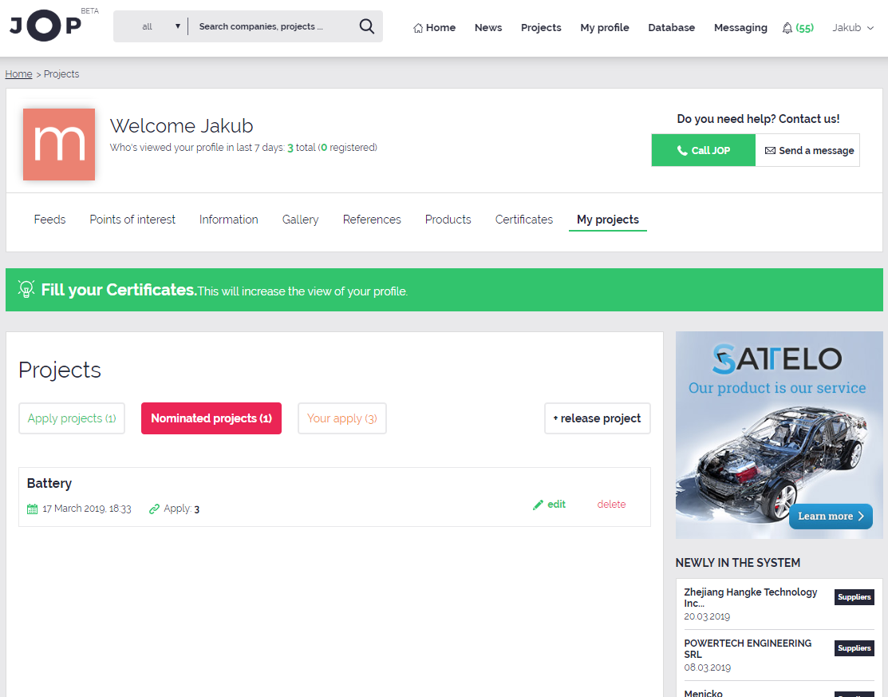Image resolution: width=888 pixels, height=697 pixels.
Task: Open Database in the top menu
Action: pos(671,28)
